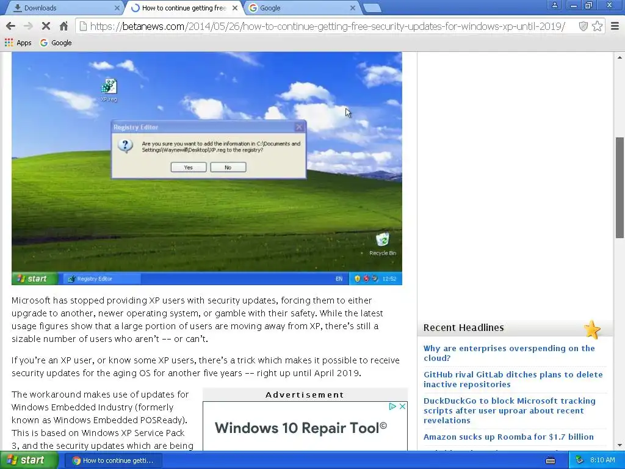Click the forward navigation arrow
This screenshot has width=625, height=469.
[28, 26]
